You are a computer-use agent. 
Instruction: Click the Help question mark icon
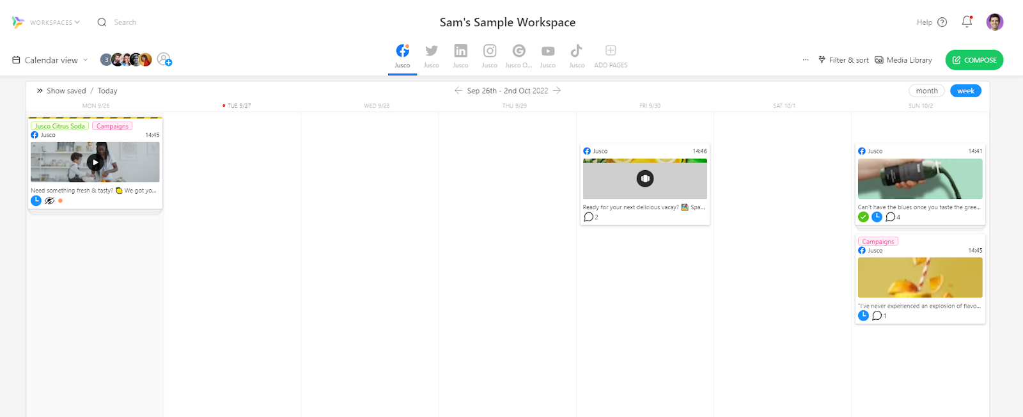pyautogui.click(x=942, y=22)
